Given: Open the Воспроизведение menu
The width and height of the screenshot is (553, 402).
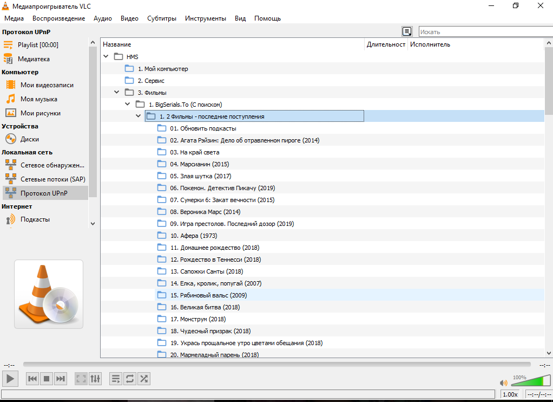Looking at the screenshot, I should pos(58,18).
